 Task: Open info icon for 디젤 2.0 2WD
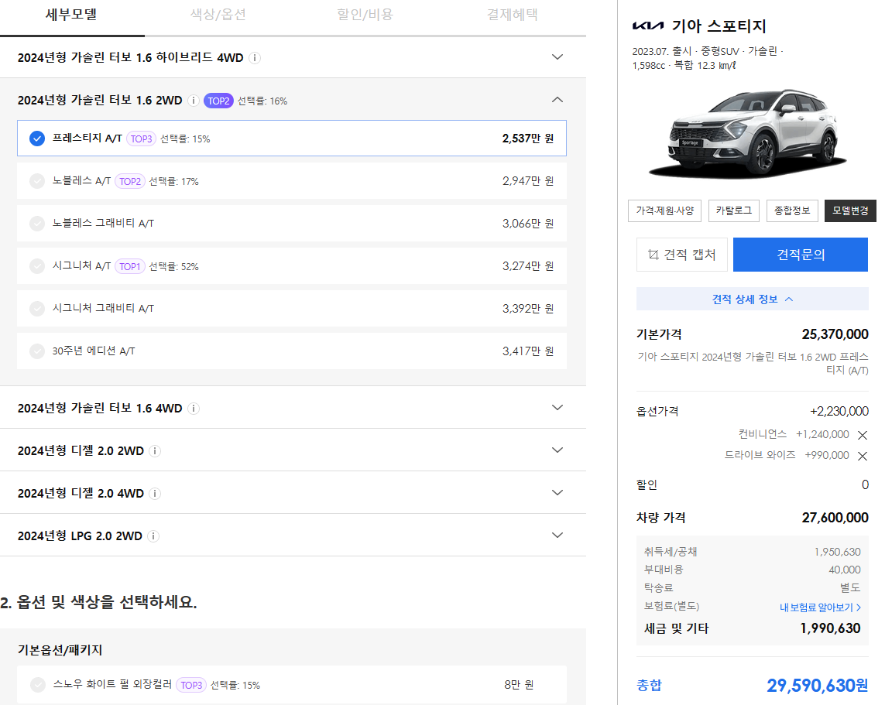coord(155,451)
